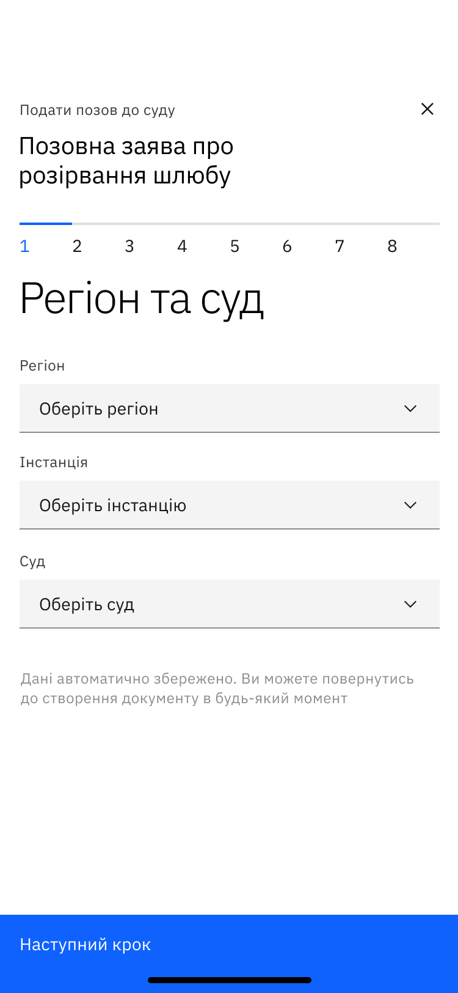This screenshot has width=458, height=993.
Task: Navigate to step 5 of the form
Action: coord(234,246)
